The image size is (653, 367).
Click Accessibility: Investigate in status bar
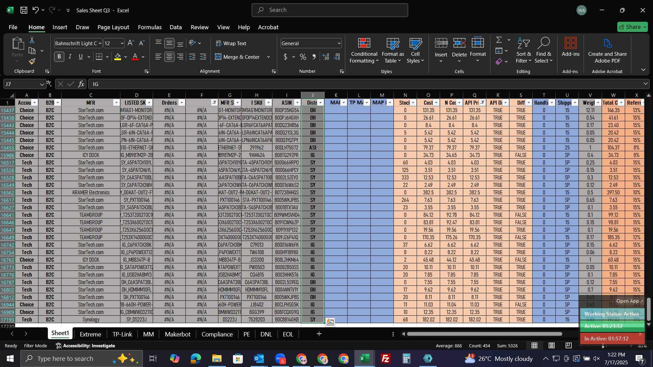(85, 346)
